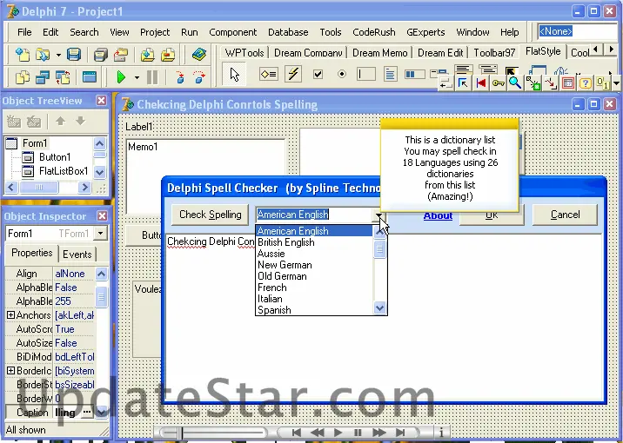The width and height of the screenshot is (623, 443).
Task: Open the arrow next to Open icon
Action: point(58,55)
